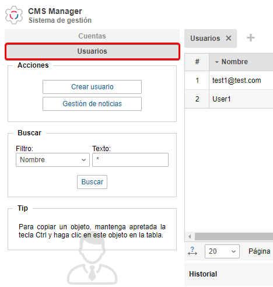Click the Crear usuario button

pyautogui.click(x=92, y=87)
